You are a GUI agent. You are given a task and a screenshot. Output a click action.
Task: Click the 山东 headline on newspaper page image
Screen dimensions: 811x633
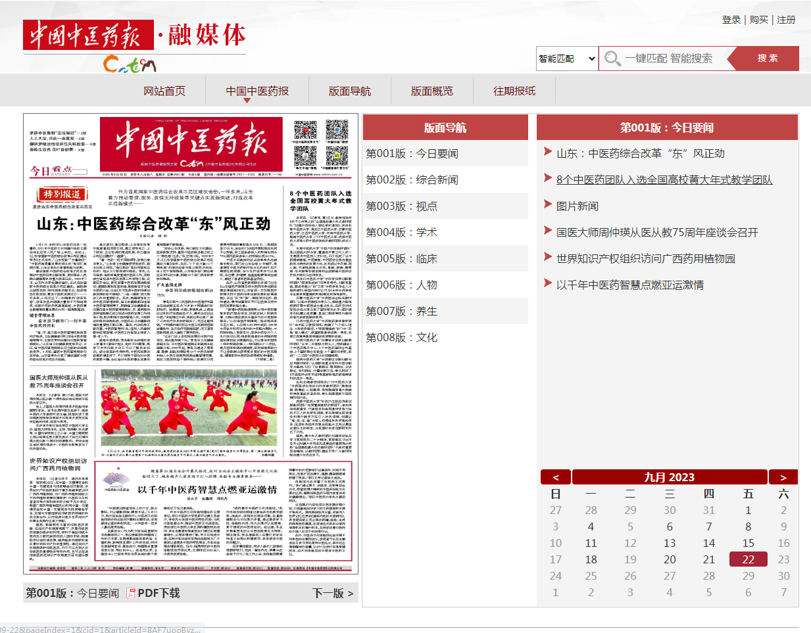tap(154, 224)
